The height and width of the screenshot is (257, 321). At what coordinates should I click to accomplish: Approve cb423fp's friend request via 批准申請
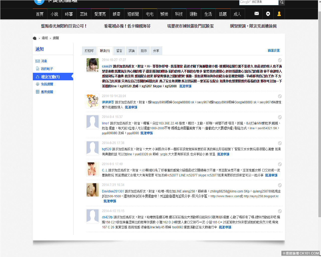[x=225, y=227]
